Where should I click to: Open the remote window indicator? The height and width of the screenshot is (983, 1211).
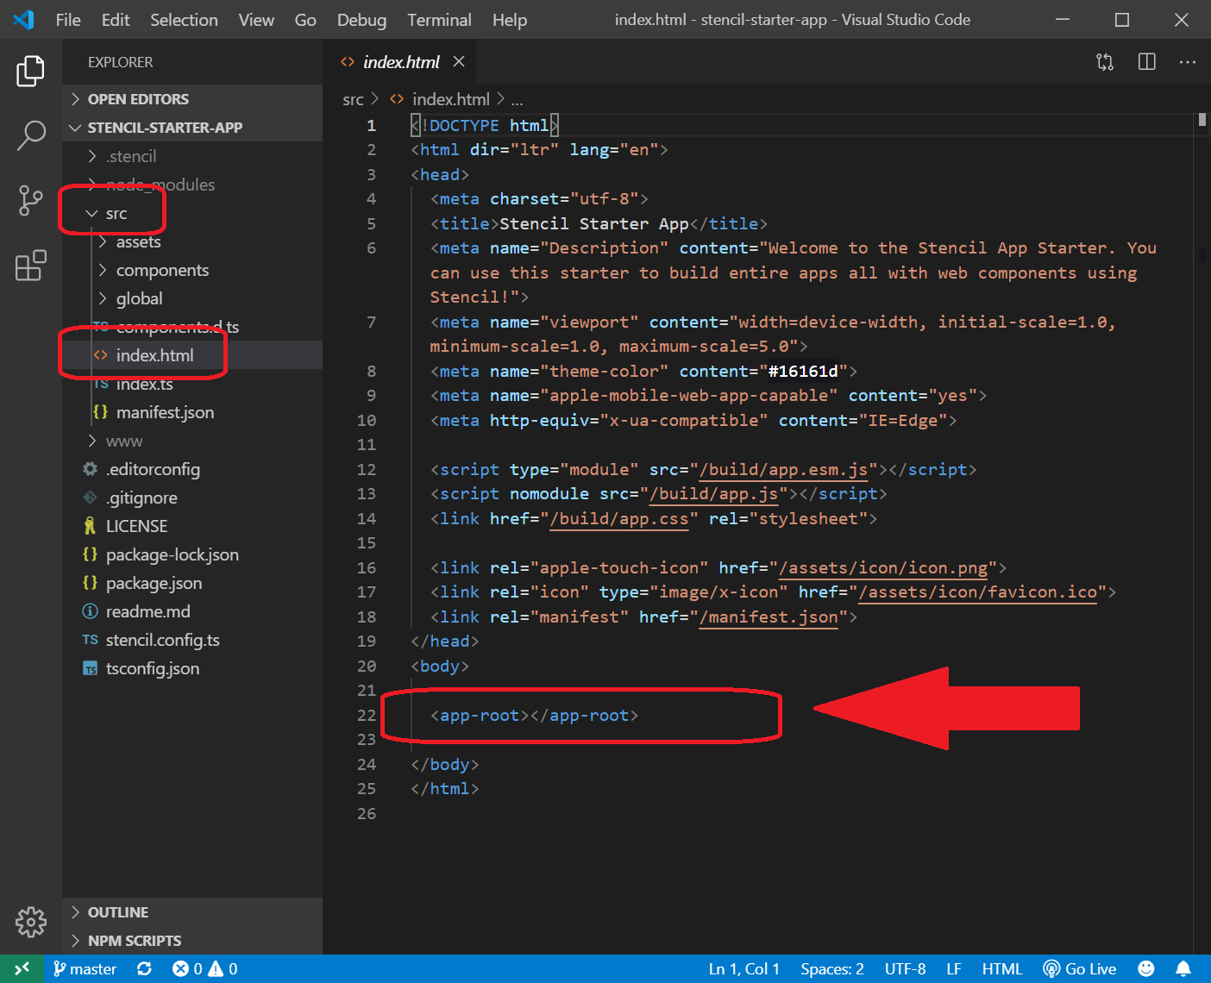[22, 969]
